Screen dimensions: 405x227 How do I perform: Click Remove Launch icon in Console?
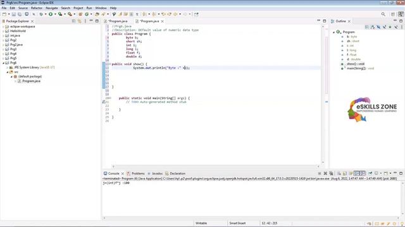coord(325,173)
